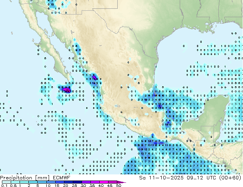Click the date text '11-10-2025'

click(166, 178)
